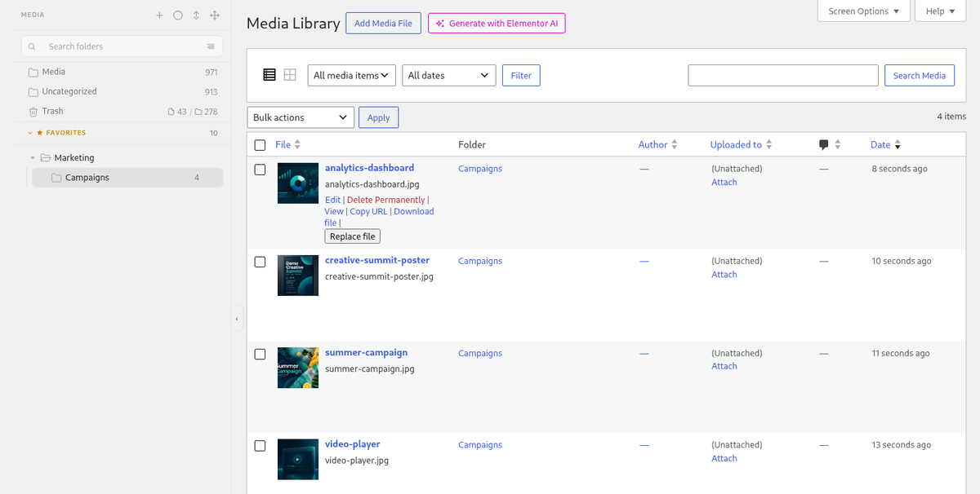The image size is (980, 494).
Task: Select the Marketing folder label
Action: coord(74,158)
